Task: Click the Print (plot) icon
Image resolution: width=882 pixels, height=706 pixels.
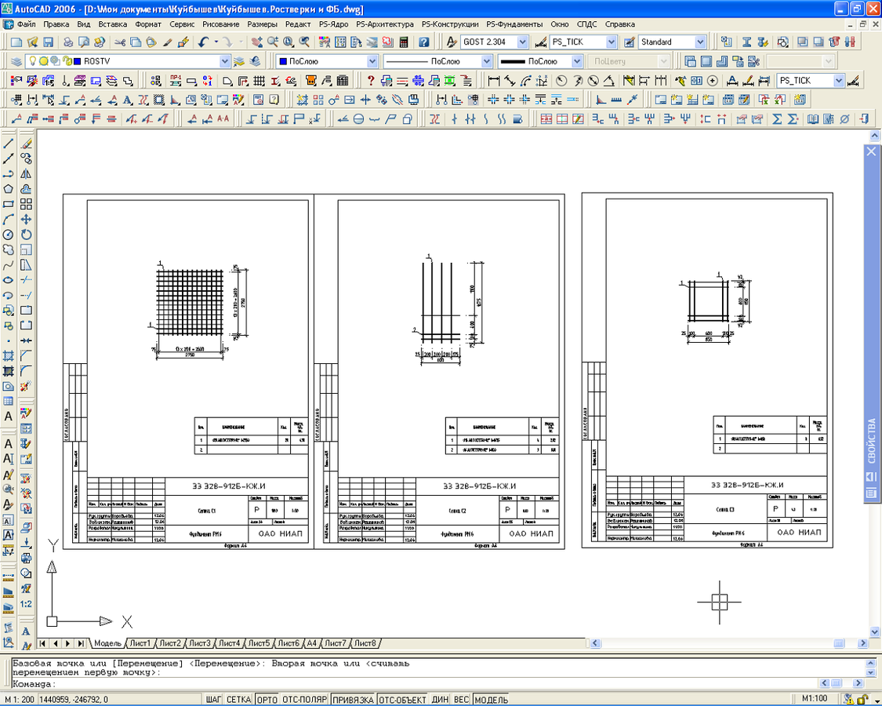Action: [68, 42]
